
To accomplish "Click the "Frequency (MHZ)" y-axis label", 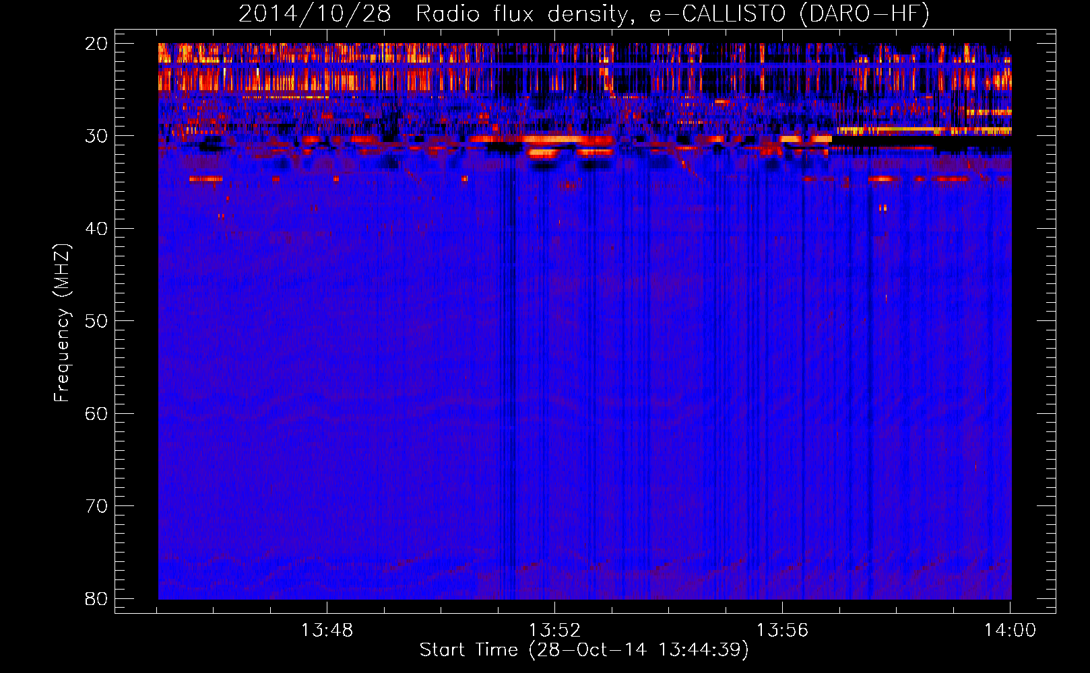I will pyautogui.click(x=62, y=323).
